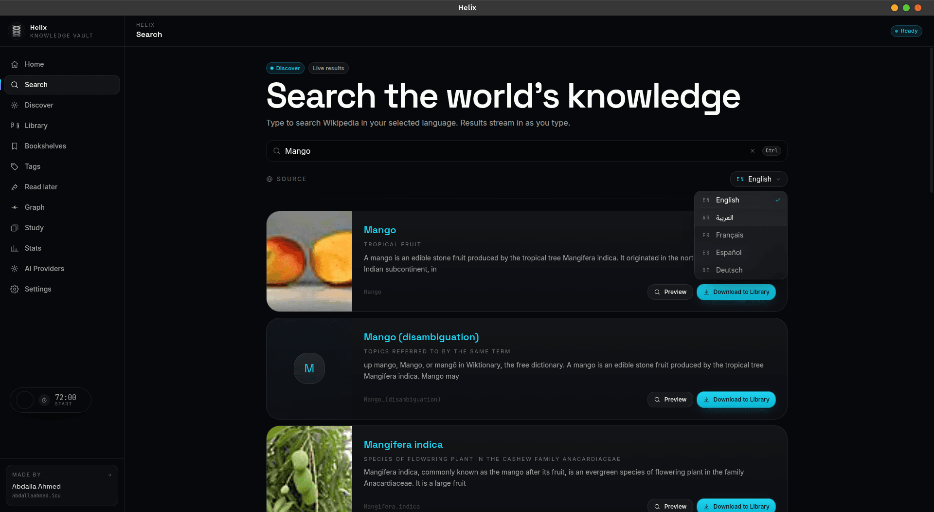Screen dimensions: 934x512
Task: Click the Ready status badge
Action: point(906,31)
